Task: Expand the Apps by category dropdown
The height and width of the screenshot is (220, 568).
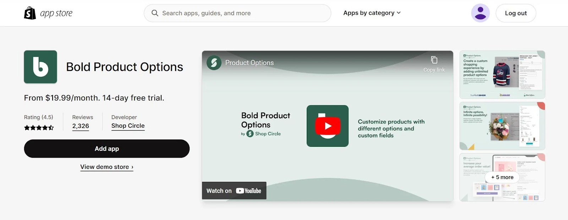Action: click(372, 13)
